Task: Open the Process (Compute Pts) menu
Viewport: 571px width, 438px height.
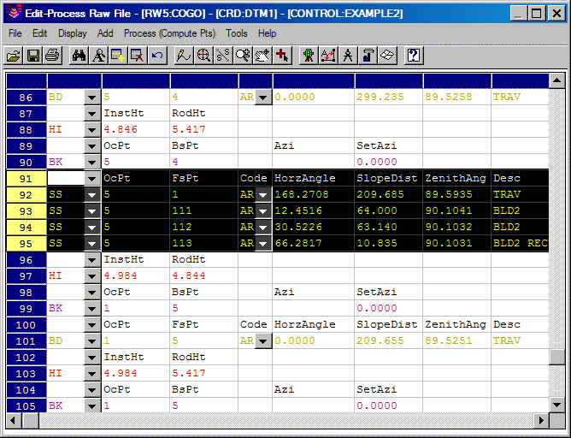Action: click(x=170, y=33)
